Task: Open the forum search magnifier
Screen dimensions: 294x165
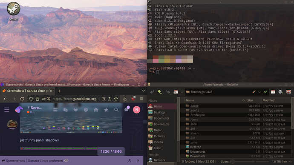Action: point(116,110)
